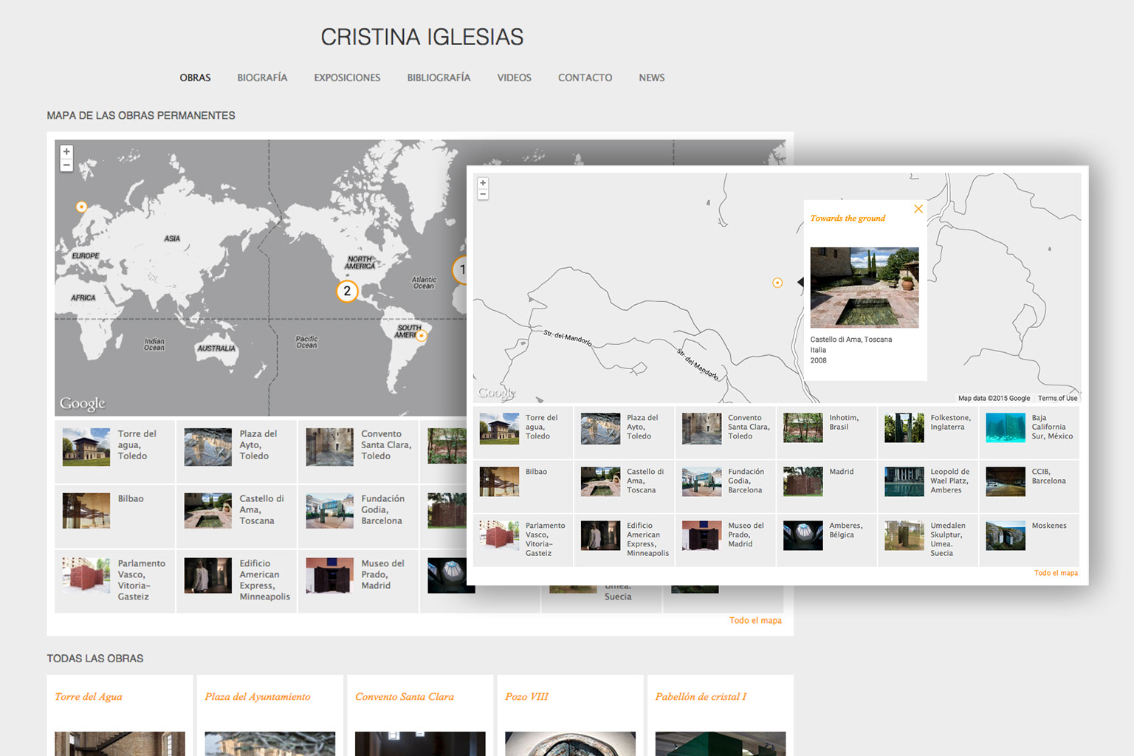
Task: Select Moskenes item
Action: click(1029, 540)
